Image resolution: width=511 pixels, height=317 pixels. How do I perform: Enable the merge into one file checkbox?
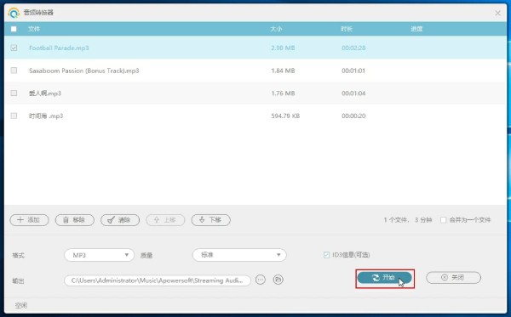[x=443, y=220]
